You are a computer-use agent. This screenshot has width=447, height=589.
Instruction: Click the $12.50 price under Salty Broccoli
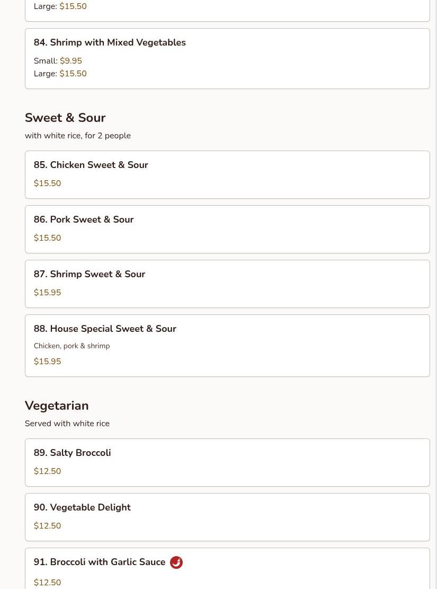tap(47, 471)
